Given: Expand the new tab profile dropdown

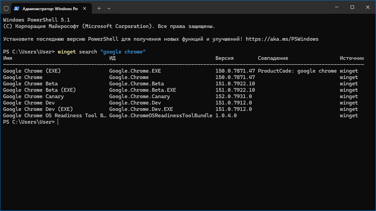Looking at the screenshot, I should [x=109, y=9].
